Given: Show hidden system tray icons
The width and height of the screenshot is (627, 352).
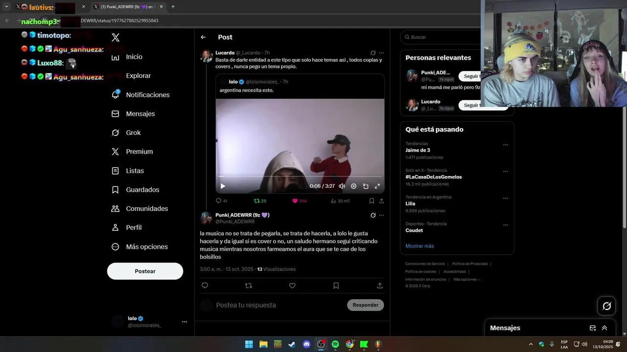Looking at the screenshot, I should click(x=531, y=344).
